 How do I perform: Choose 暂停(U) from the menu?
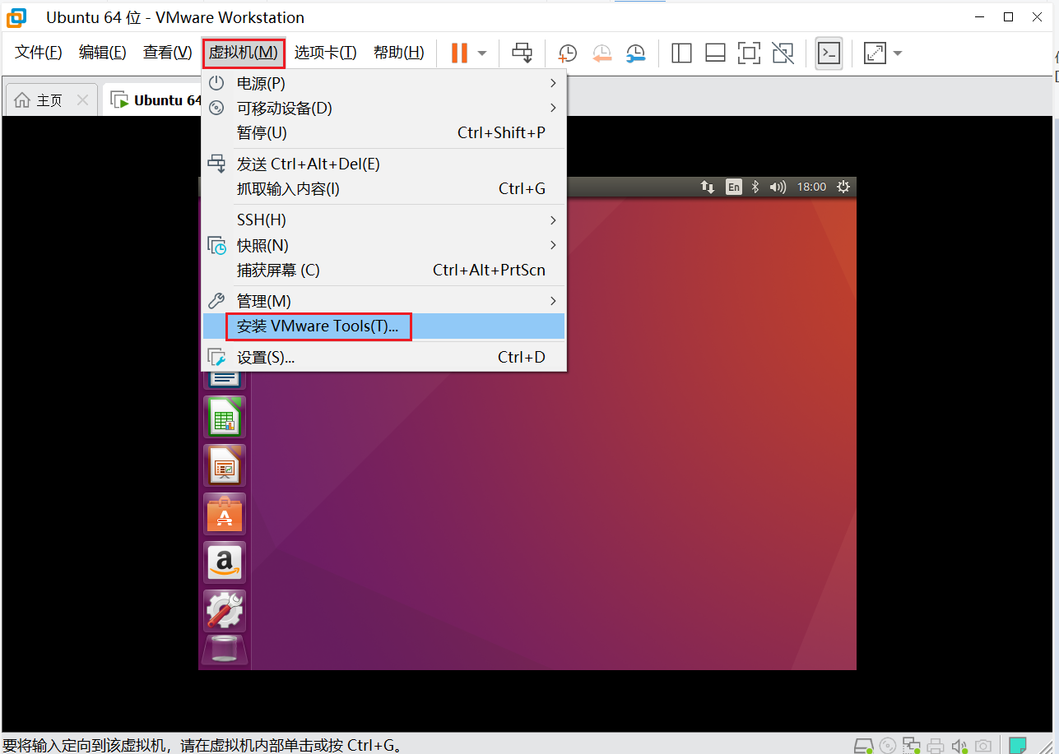383,132
